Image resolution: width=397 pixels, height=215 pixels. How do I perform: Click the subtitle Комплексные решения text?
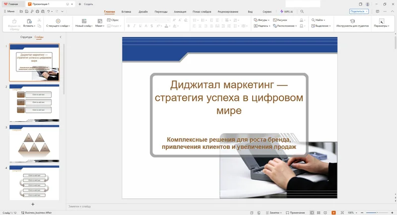point(229,143)
